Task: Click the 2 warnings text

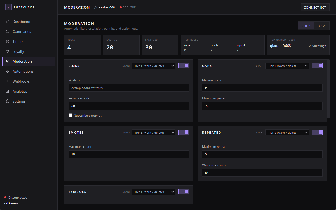Action: [x=318, y=46]
